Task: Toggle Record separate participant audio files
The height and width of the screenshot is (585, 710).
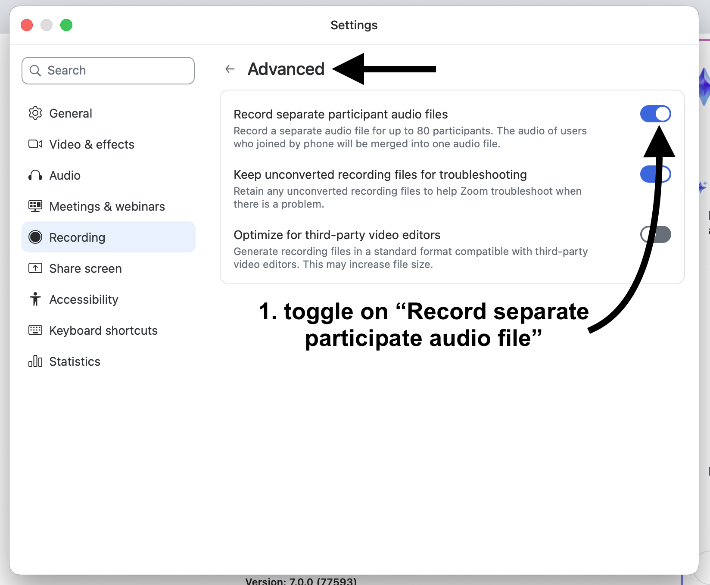Action: point(655,114)
